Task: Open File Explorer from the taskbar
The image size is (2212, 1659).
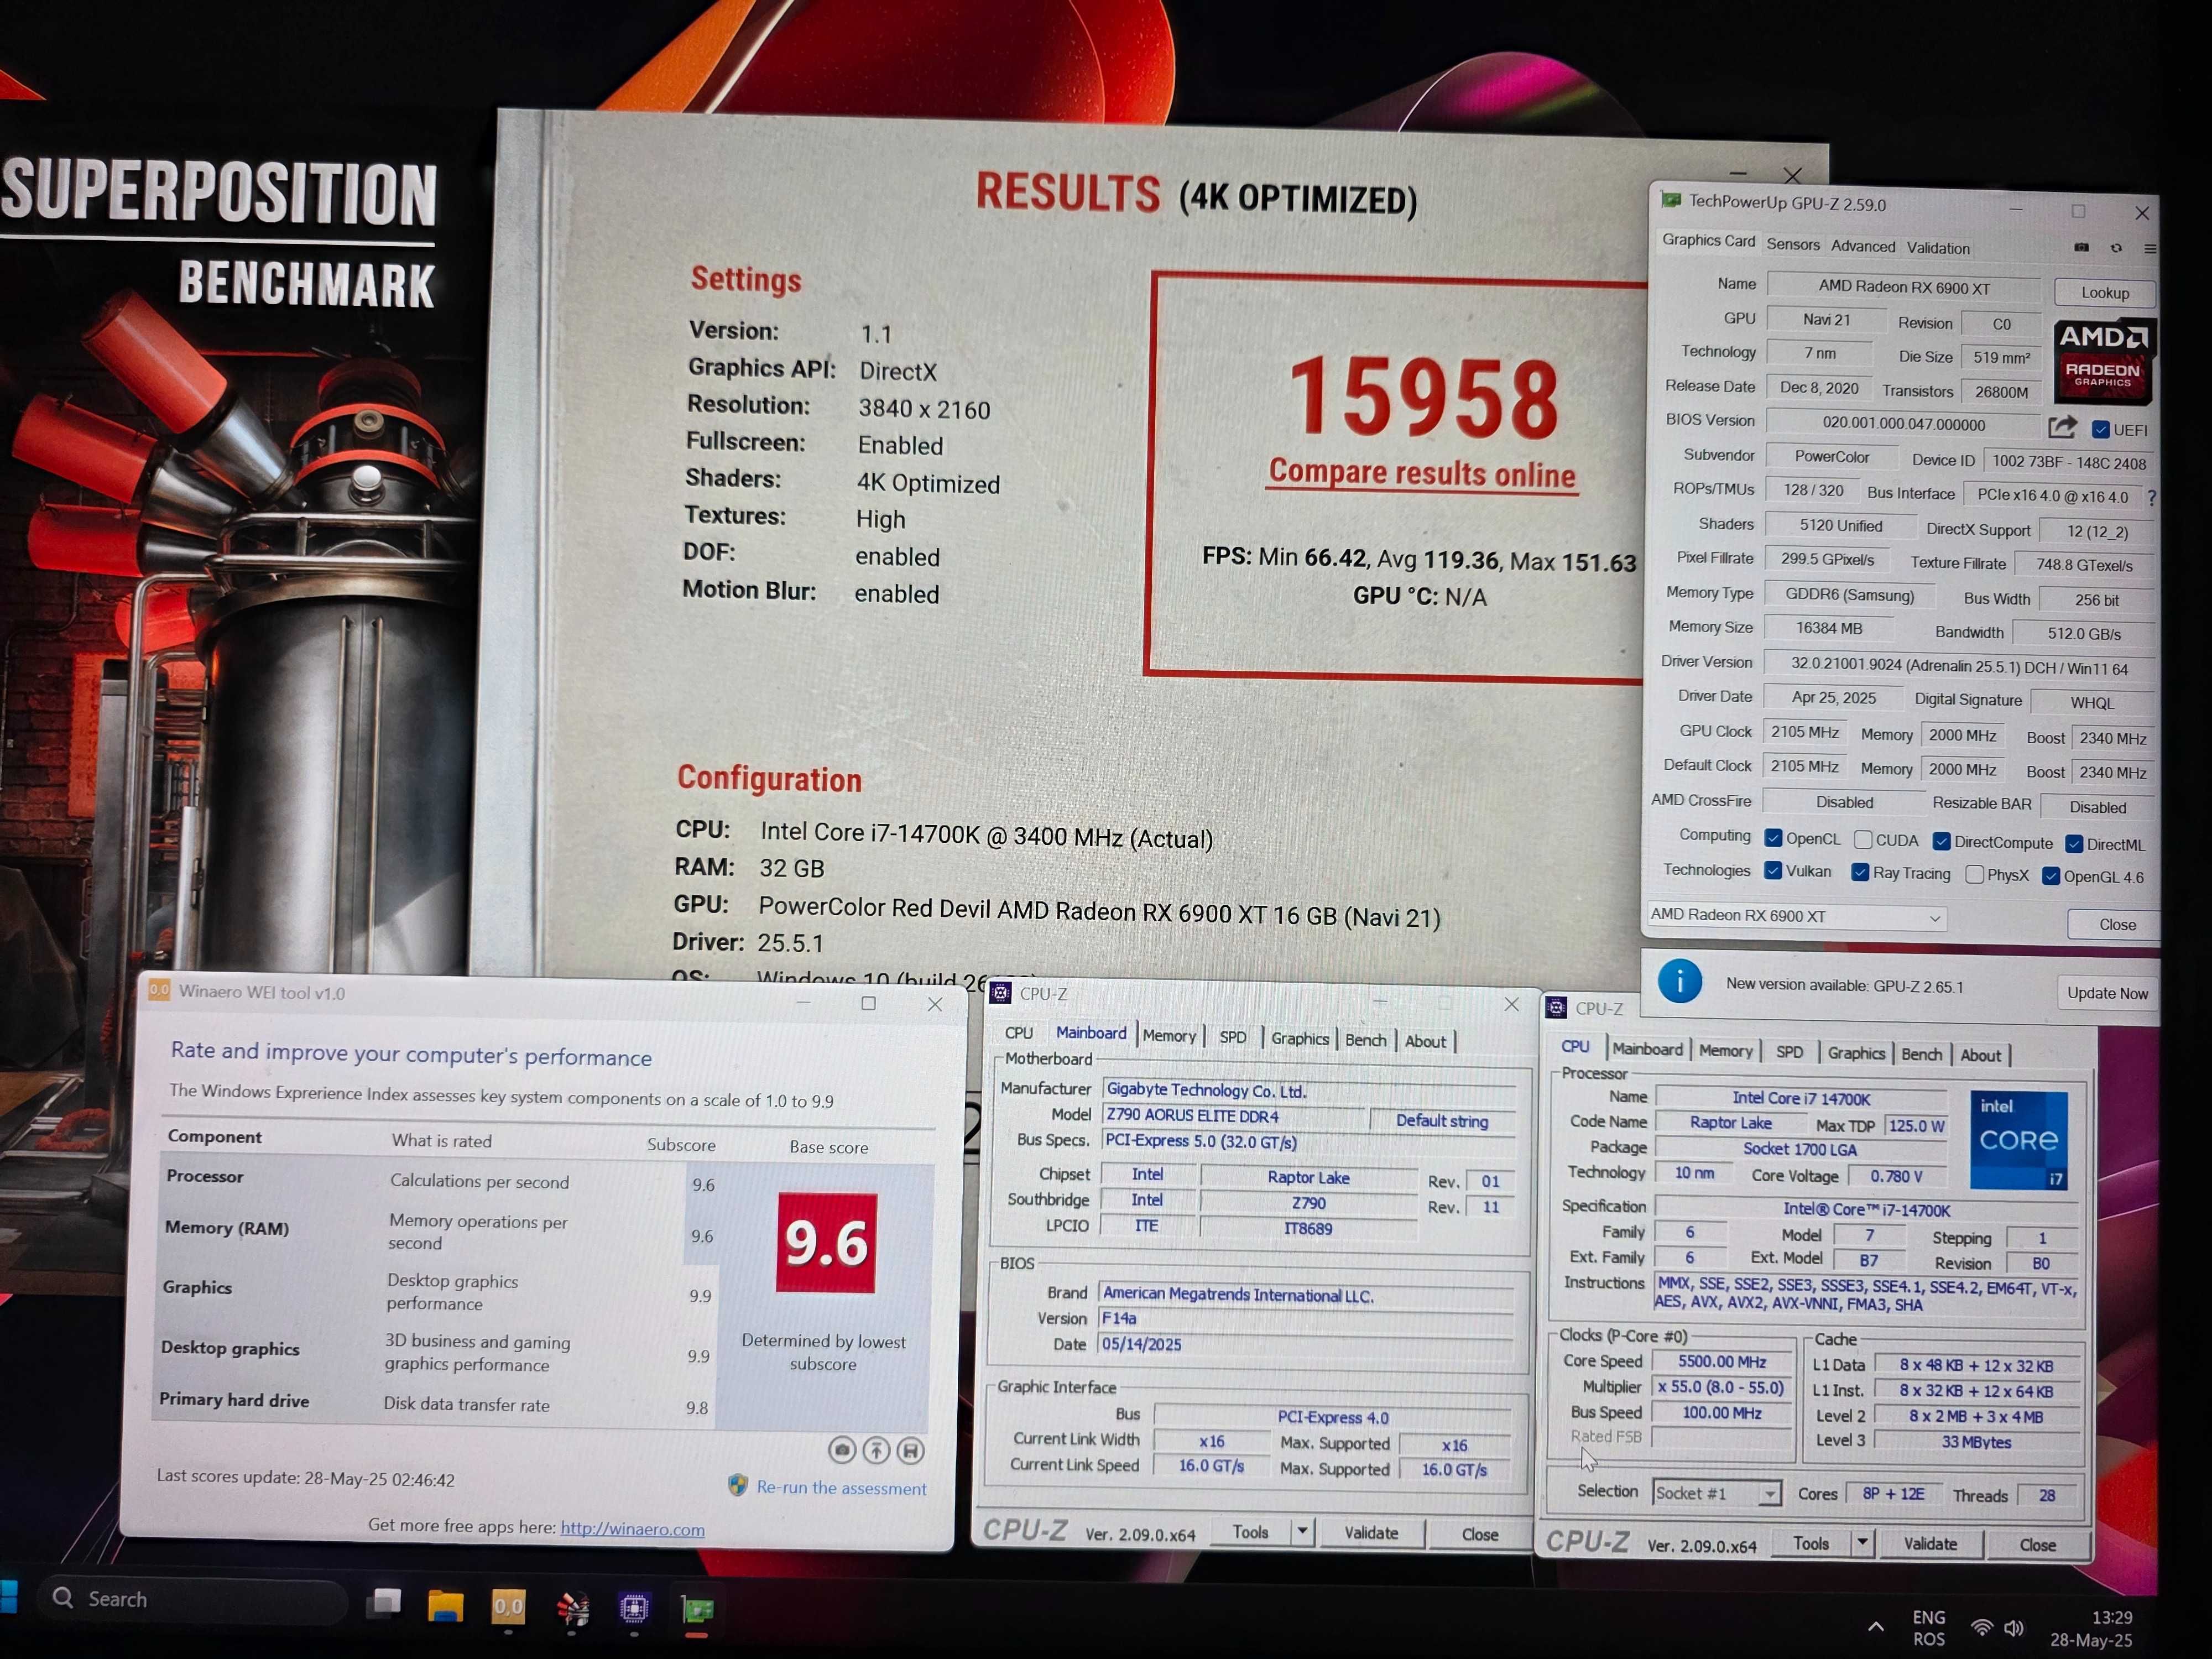Action: 445,1606
